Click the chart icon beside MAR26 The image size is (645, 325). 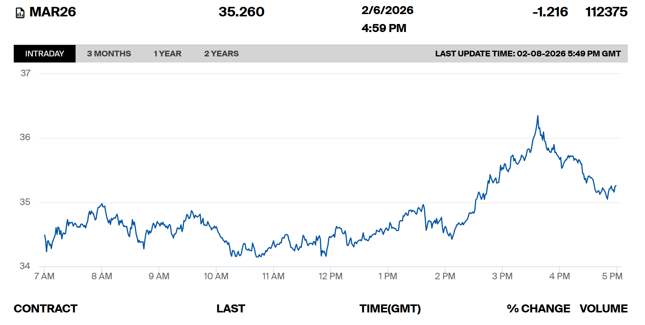[20, 13]
